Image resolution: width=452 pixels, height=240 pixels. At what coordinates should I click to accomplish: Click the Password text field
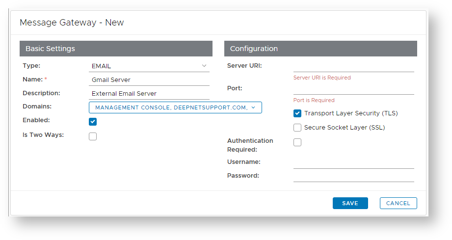(353, 176)
